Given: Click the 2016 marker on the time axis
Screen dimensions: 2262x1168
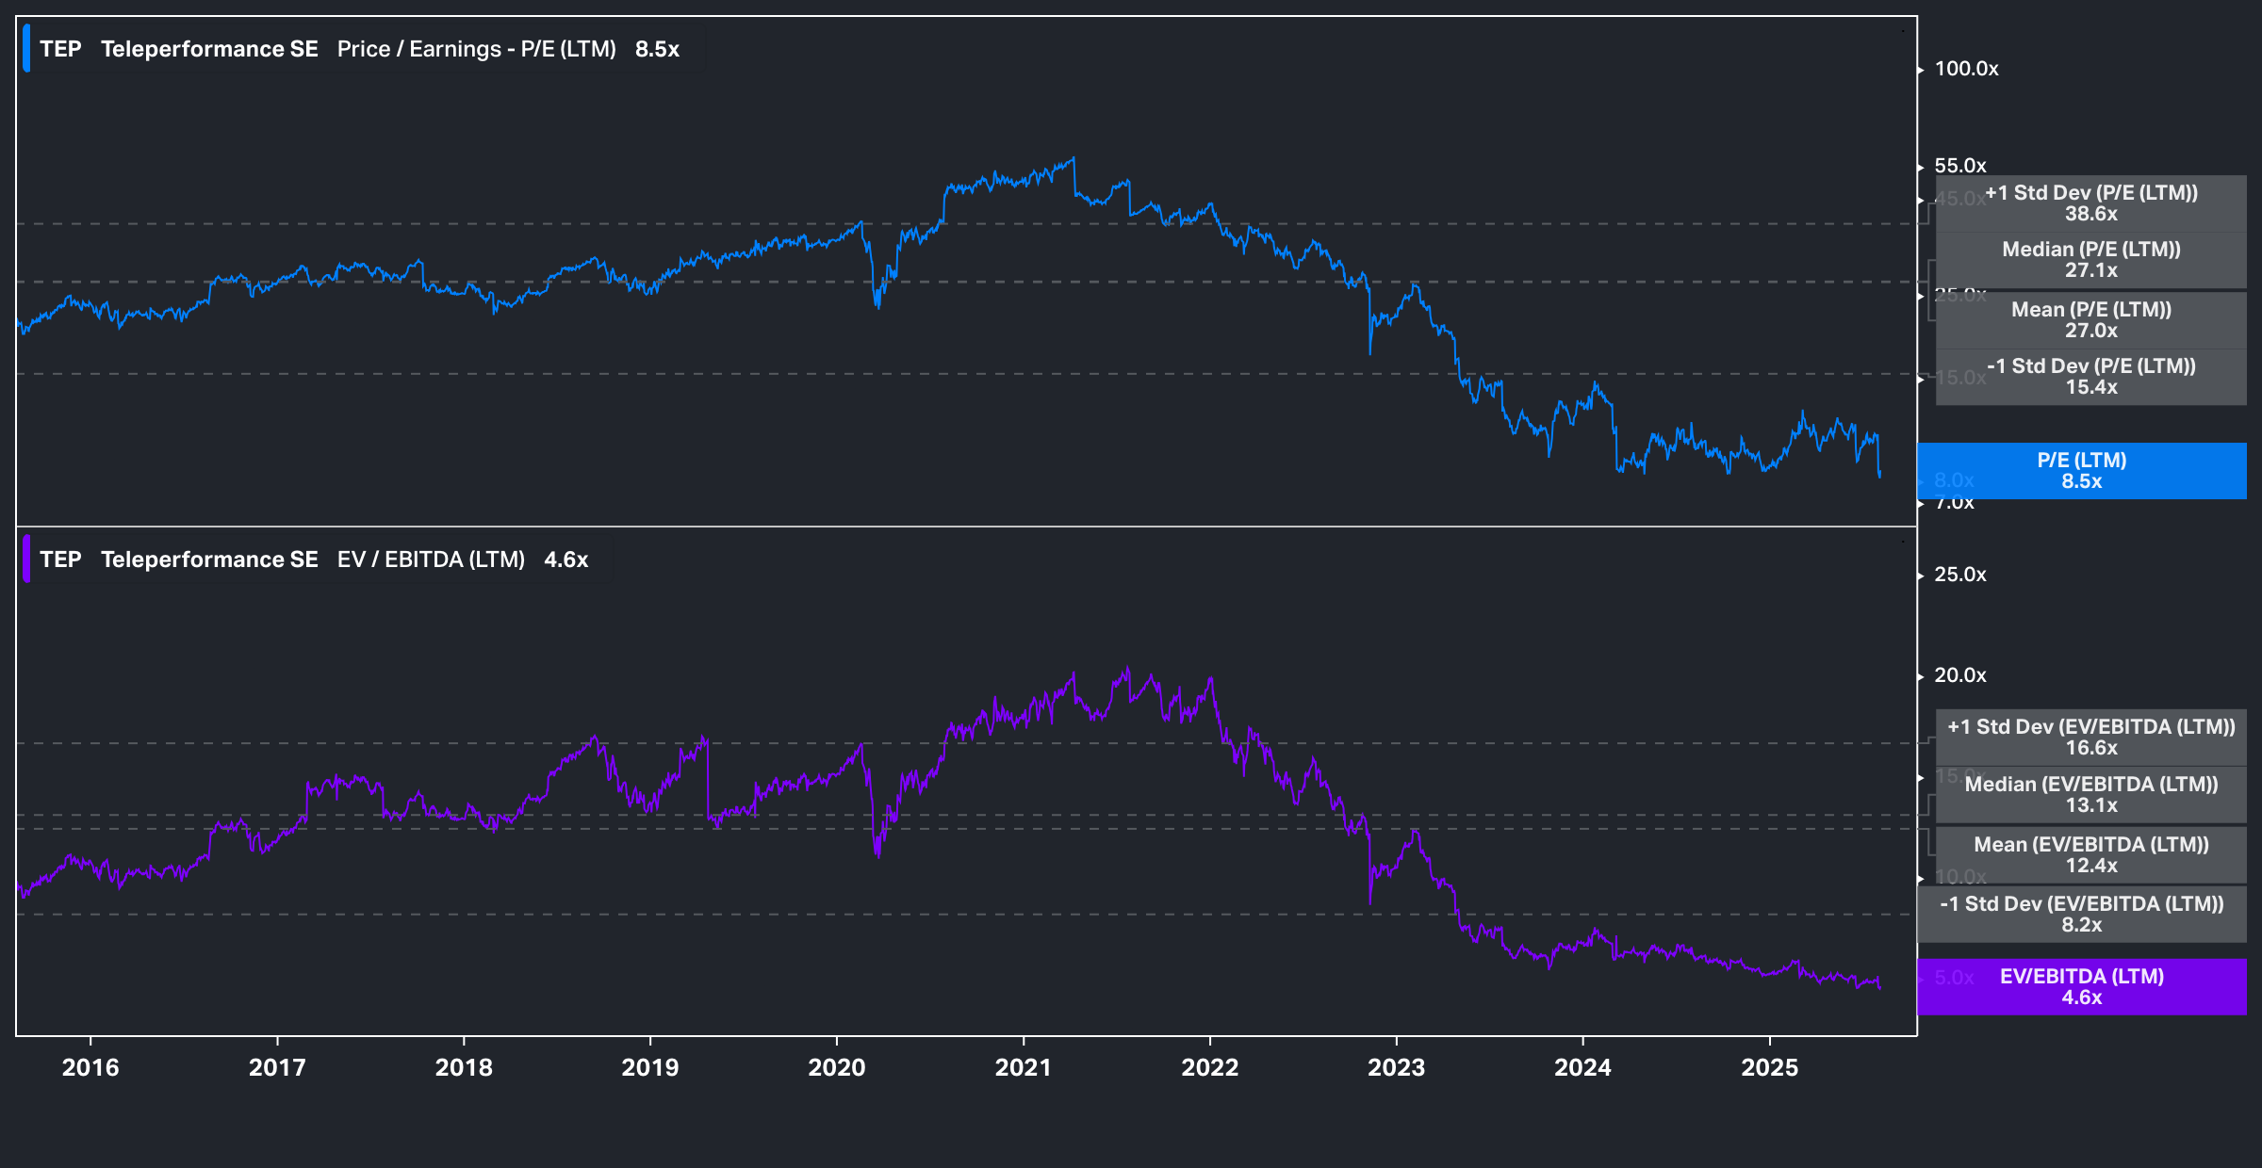Looking at the screenshot, I should pos(90,1067).
